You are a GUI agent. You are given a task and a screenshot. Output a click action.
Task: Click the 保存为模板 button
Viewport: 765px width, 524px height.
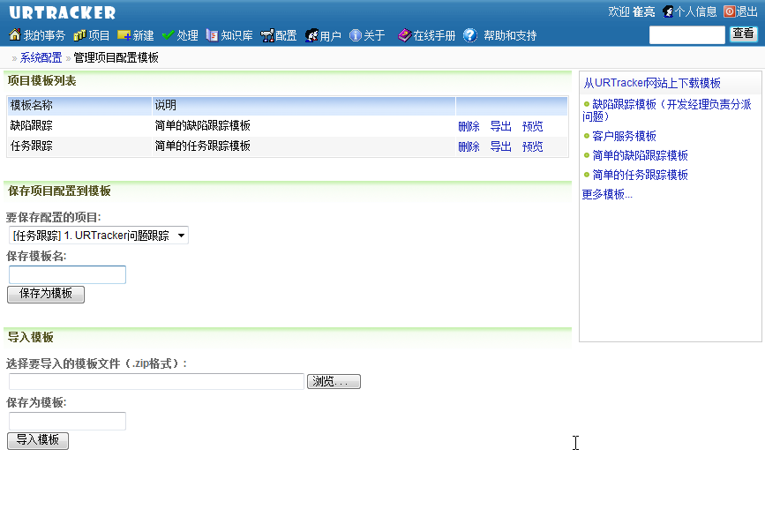tap(46, 295)
